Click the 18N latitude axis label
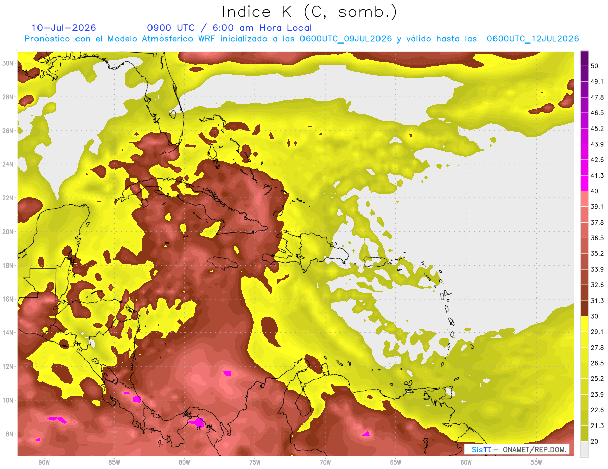 [x=8, y=265]
